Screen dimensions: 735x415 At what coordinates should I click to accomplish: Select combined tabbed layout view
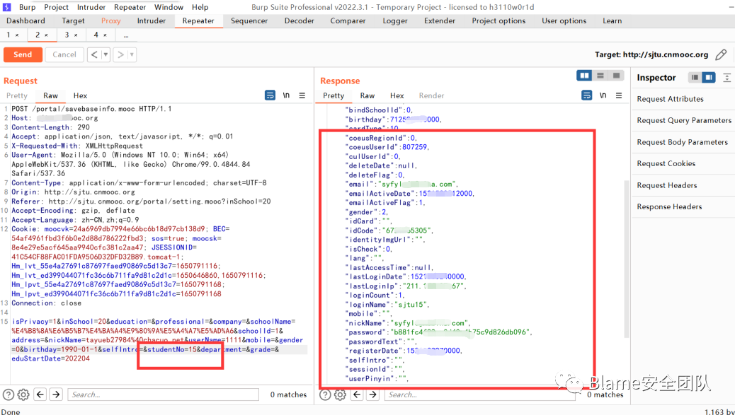(x=617, y=76)
